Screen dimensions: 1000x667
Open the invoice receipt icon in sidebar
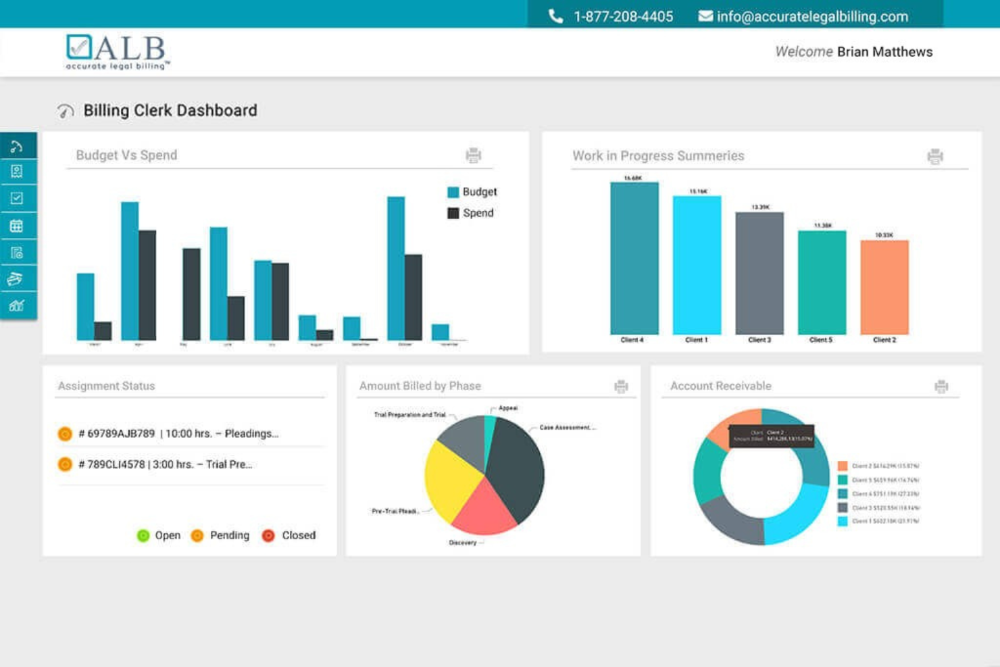17,172
